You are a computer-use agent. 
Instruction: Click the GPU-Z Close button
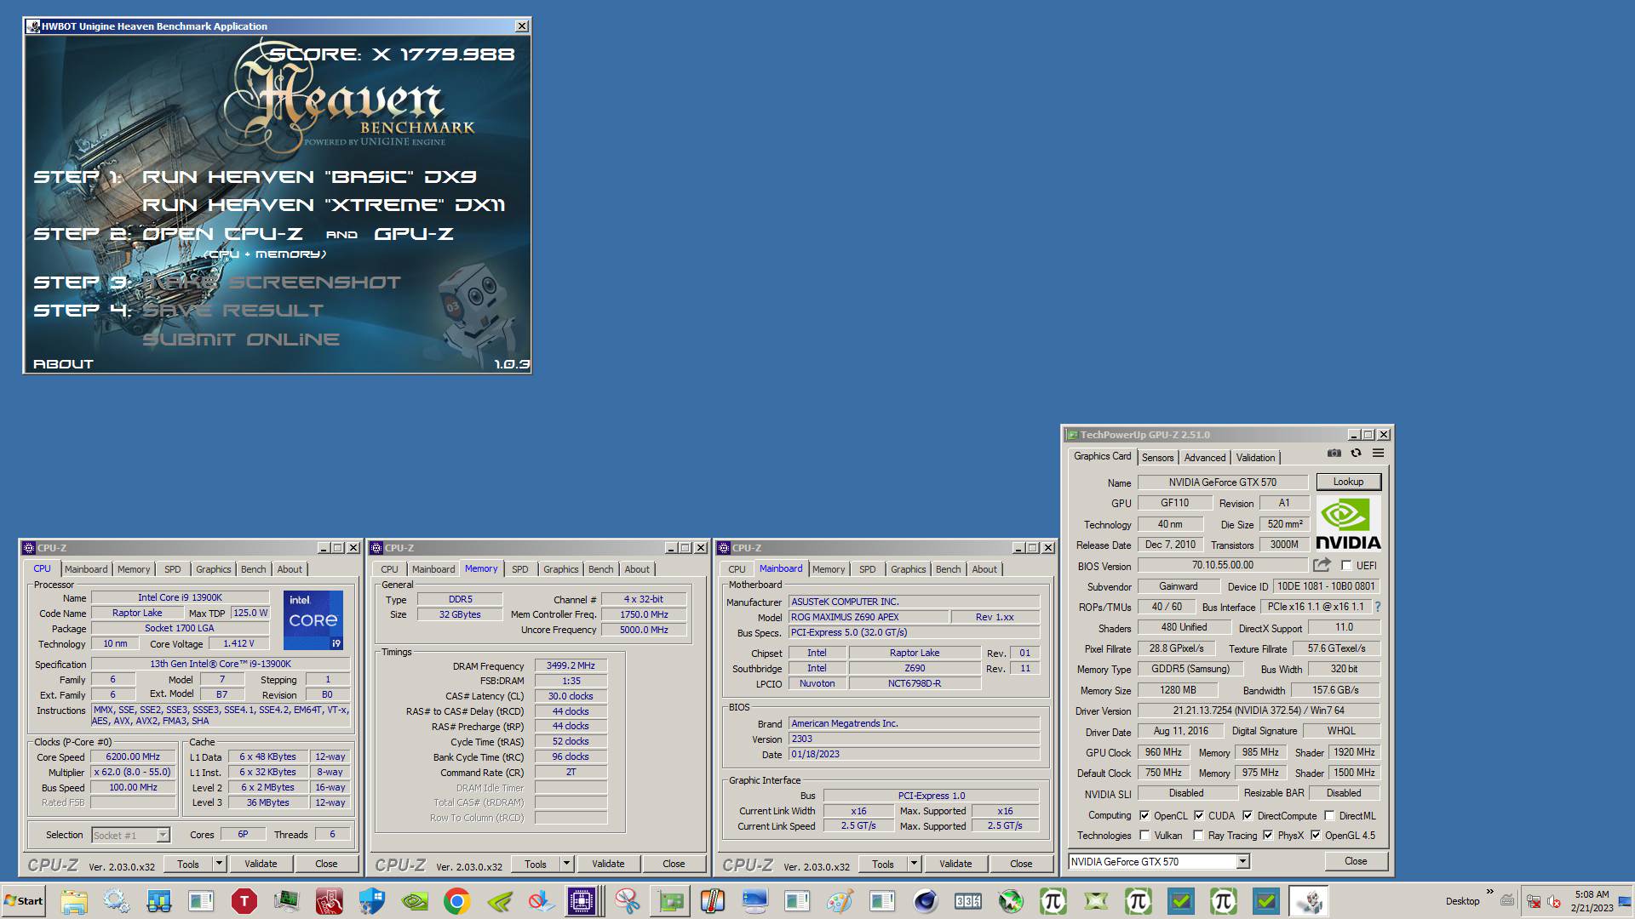1356,861
